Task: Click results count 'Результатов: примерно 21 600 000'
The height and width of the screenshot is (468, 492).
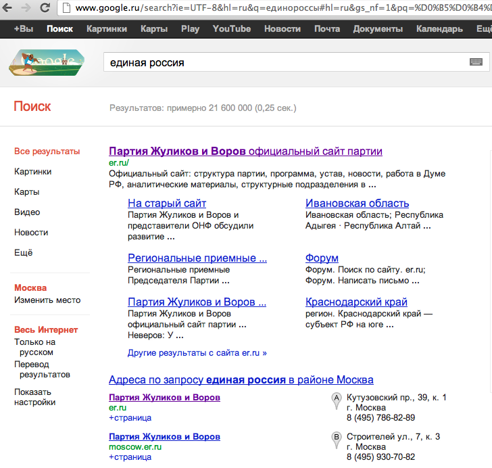Action: (203, 108)
